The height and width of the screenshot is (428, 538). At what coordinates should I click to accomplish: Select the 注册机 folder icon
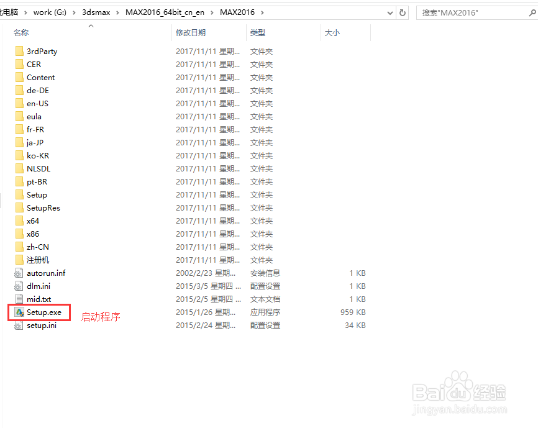point(19,260)
